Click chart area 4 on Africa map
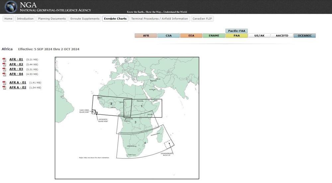 [145, 143]
